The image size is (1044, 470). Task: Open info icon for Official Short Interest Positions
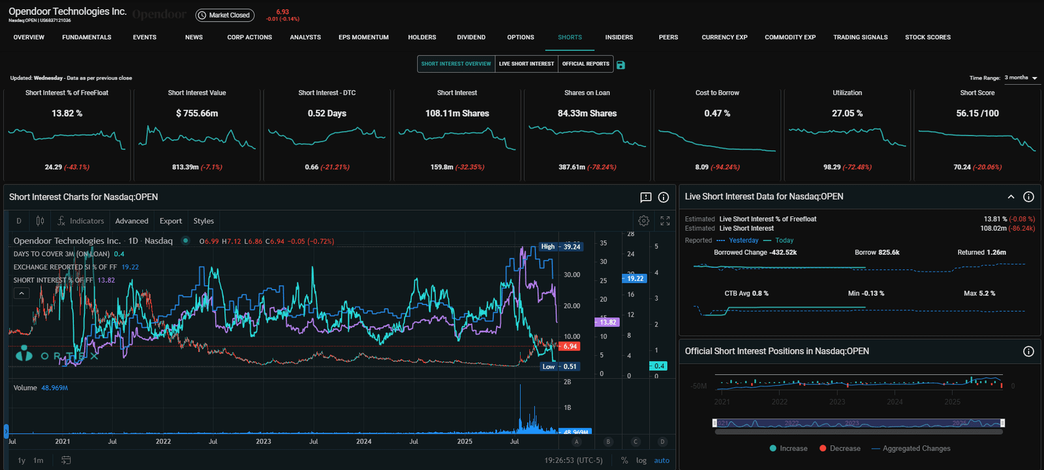[x=1028, y=351]
